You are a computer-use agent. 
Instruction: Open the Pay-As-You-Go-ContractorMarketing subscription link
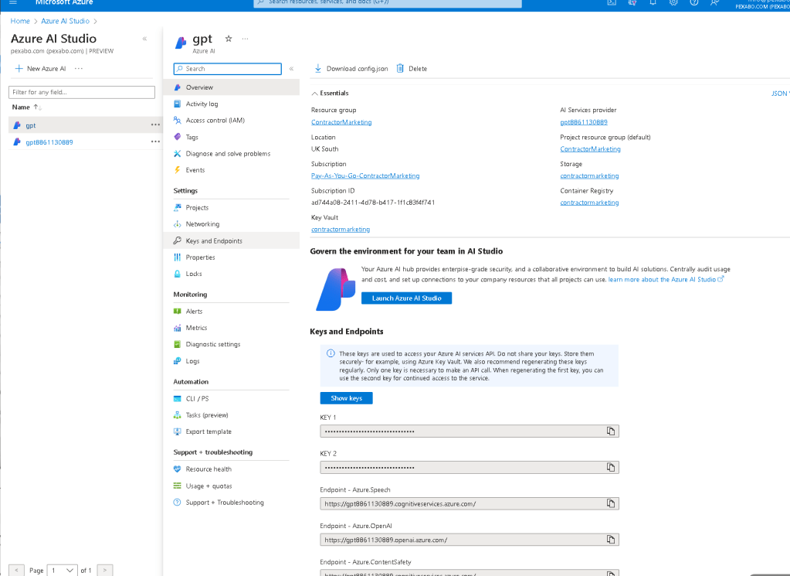coord(365,176)
